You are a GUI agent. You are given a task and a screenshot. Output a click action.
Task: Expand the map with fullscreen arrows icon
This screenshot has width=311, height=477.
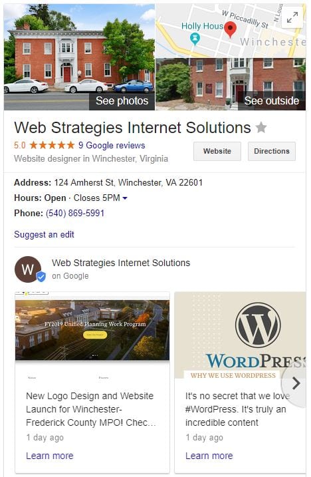tap(292, 17)
